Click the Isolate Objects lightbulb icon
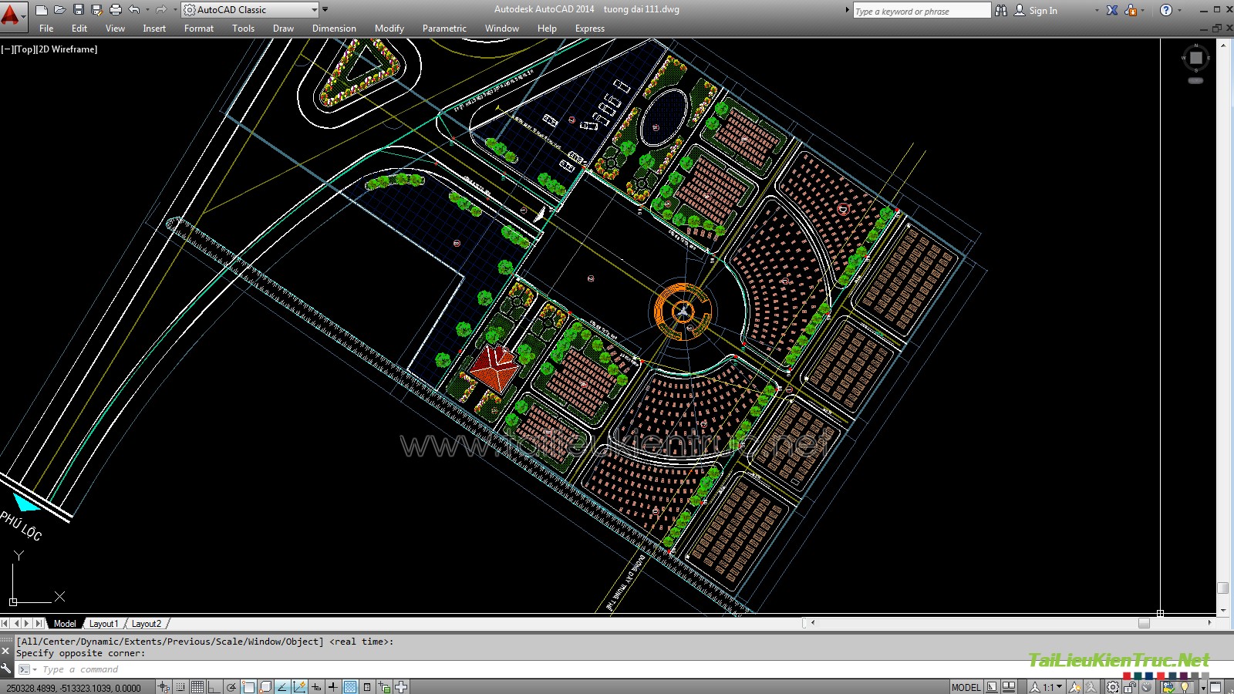Screen dimensions: 1234x694 pyautogui.click(x=1184, y=686)
